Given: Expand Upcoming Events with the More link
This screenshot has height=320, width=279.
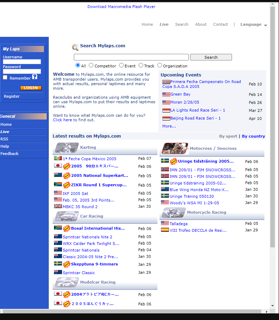Looking at the screenshot, I should (169, 126).
